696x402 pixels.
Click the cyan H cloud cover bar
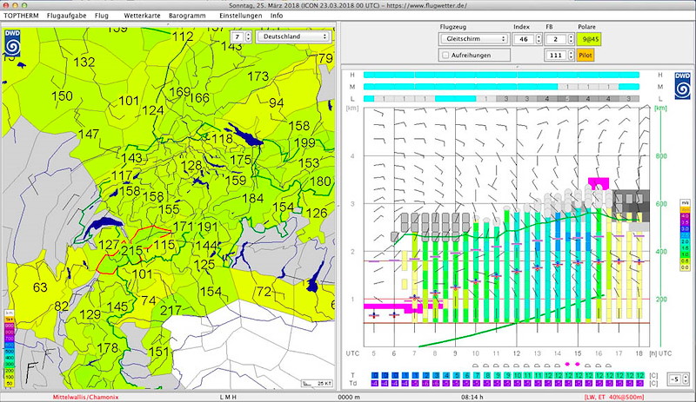tap(501, 75)
